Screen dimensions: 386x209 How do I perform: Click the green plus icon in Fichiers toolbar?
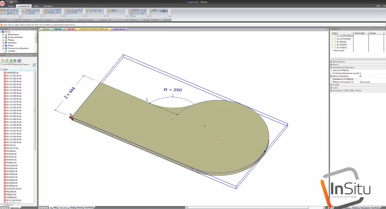click(x=11, y=61)
